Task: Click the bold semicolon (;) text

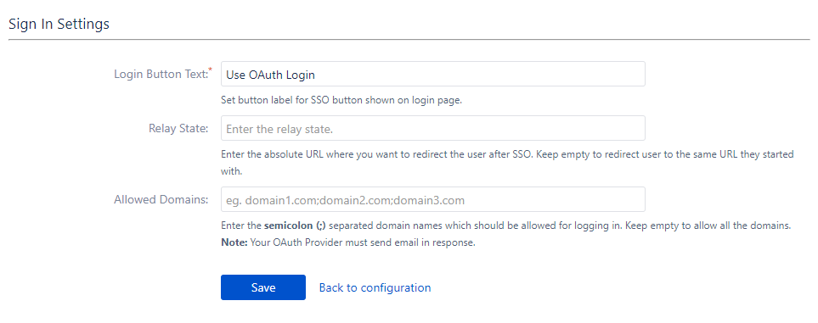Action: coord(296,226)
